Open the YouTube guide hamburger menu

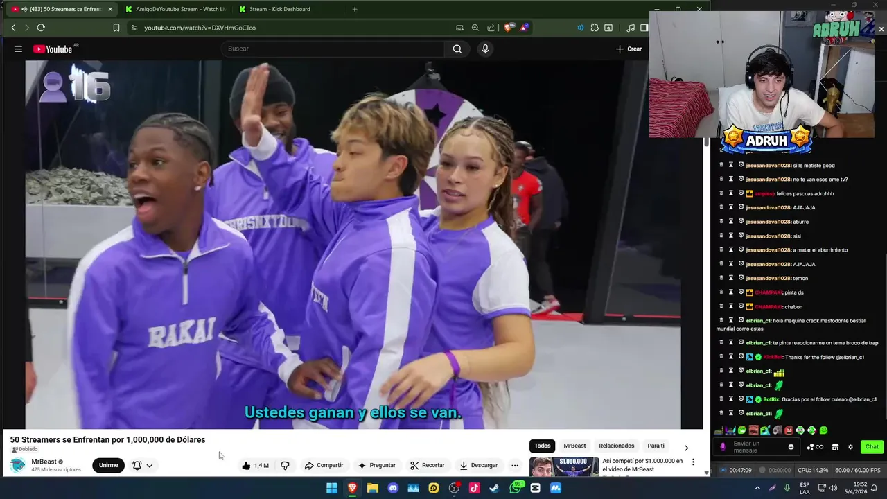pos(18,49)
